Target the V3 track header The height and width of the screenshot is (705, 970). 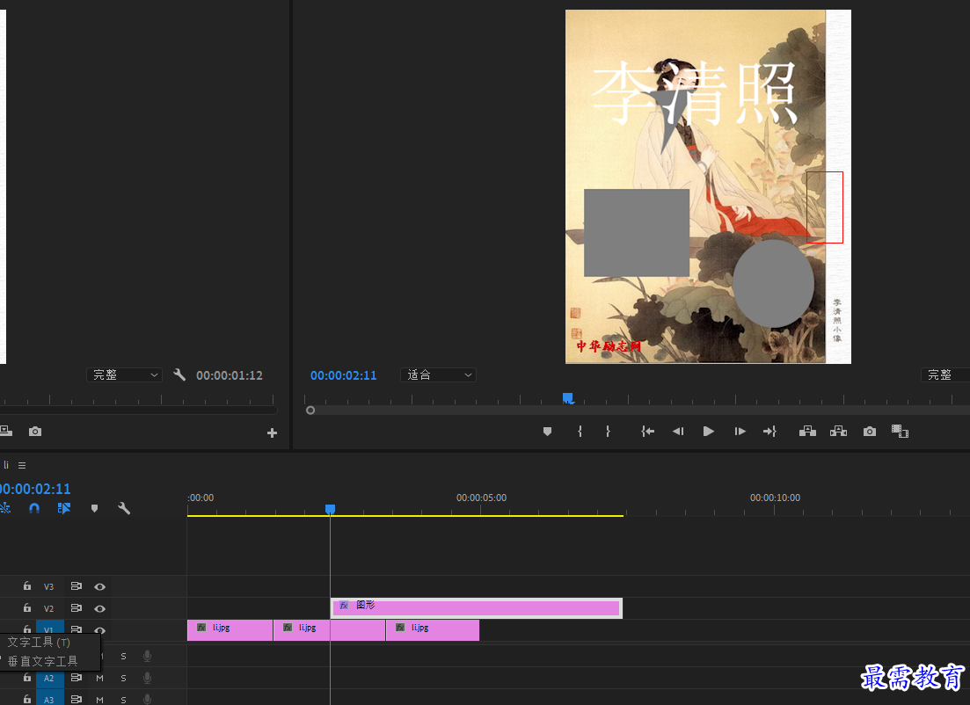pyautogui.click(x=49, y=586)
